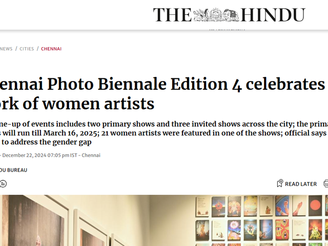The image size is (328, 246).
Task: Open the NEWS breadcrumb
Action: 6,49
